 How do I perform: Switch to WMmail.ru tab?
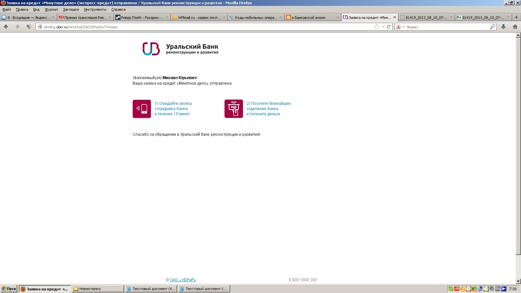[x=199, y=17]
